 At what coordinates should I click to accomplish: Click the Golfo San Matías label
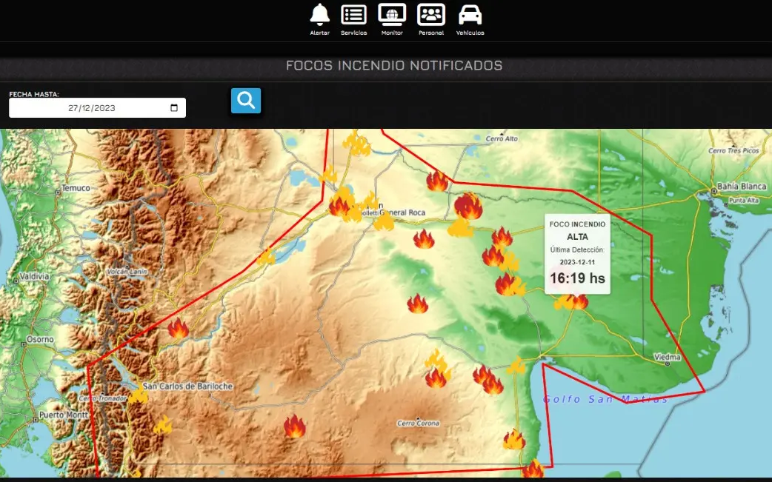click(605, 399)
